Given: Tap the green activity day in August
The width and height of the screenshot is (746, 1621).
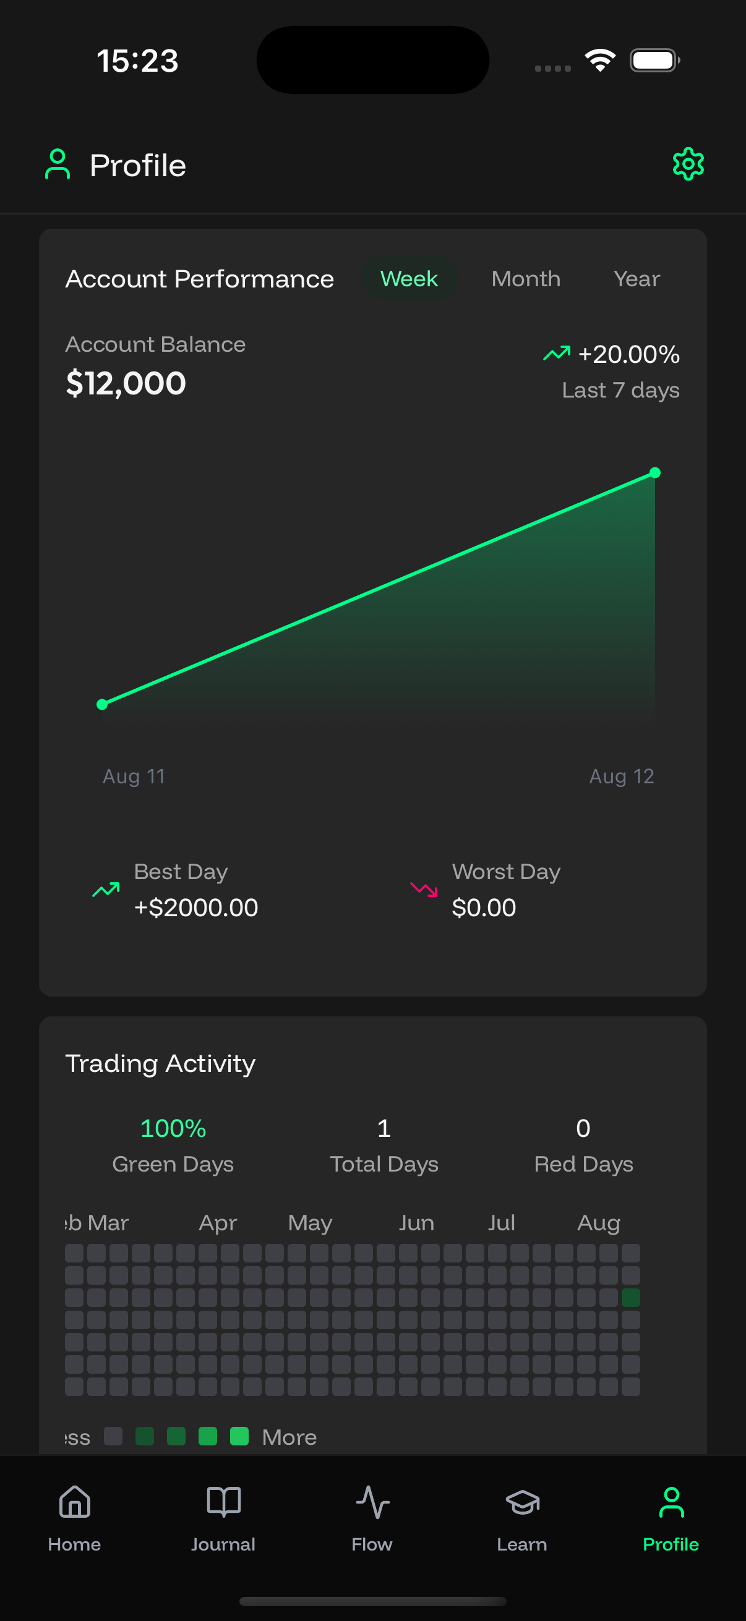Looking at the screenshot, I should click(631, 1298).
